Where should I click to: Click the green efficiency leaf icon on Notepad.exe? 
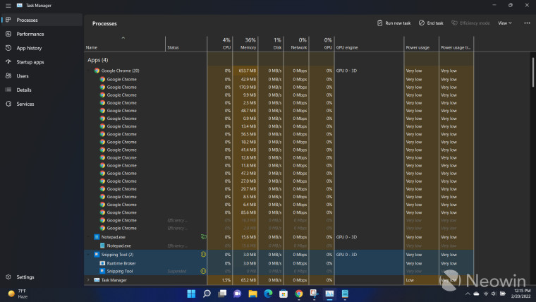pyautogui.click(x=203, y=236)
